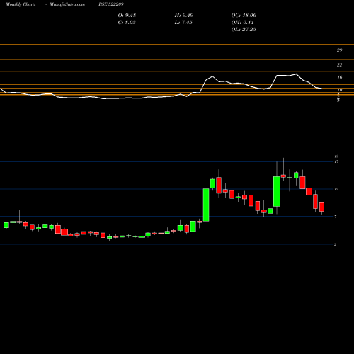Click the last red candlestick on right
The height and width of the screenshot is (354, 354).
(x=321, y=207)
